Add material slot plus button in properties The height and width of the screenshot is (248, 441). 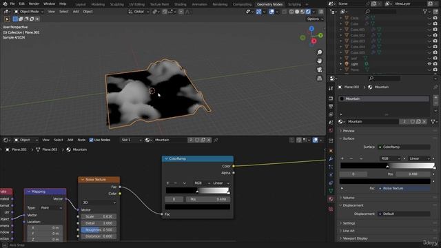[435, 97]
